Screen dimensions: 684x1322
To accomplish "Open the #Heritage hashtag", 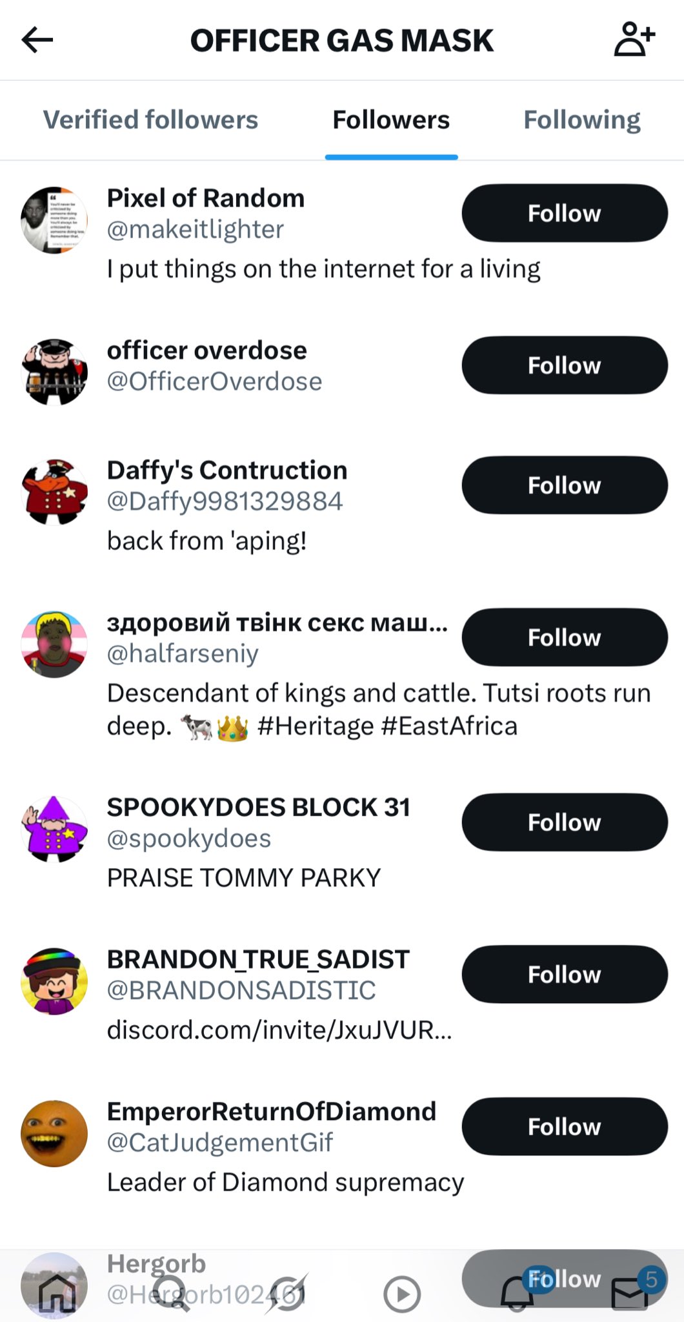I will click(x=315, y=726).
